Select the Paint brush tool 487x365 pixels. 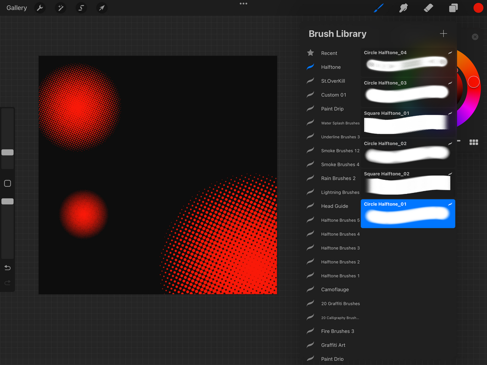(378, 8)
